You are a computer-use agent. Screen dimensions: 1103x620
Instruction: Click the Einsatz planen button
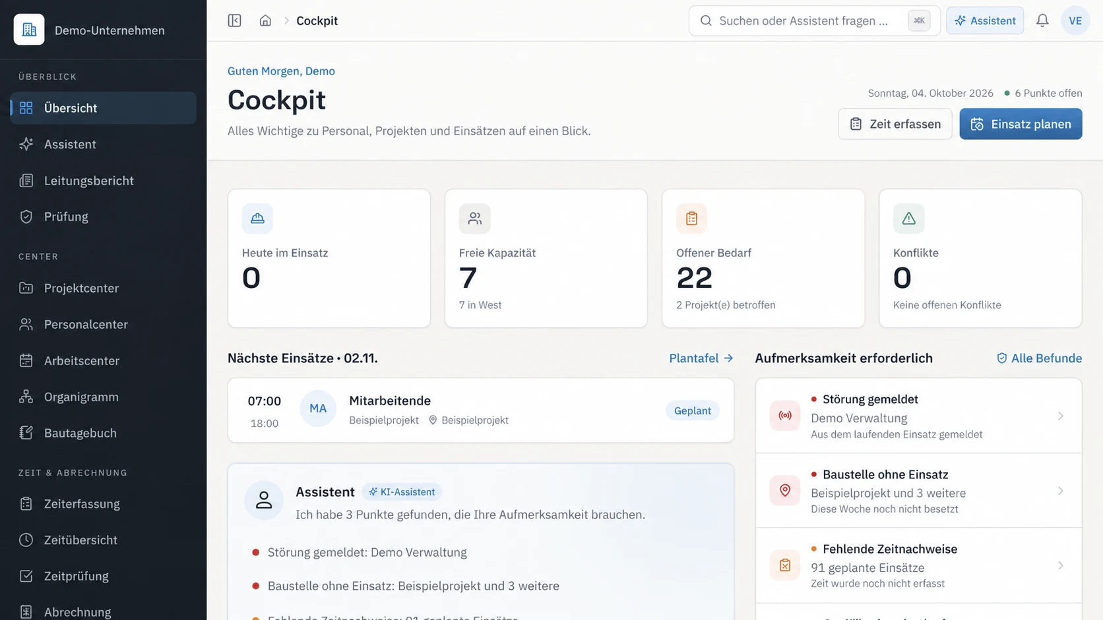[1021, 124]
